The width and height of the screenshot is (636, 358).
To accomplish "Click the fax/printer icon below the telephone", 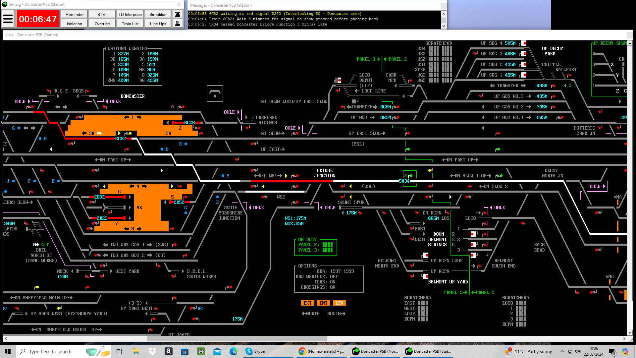I will tap(178, 24).
